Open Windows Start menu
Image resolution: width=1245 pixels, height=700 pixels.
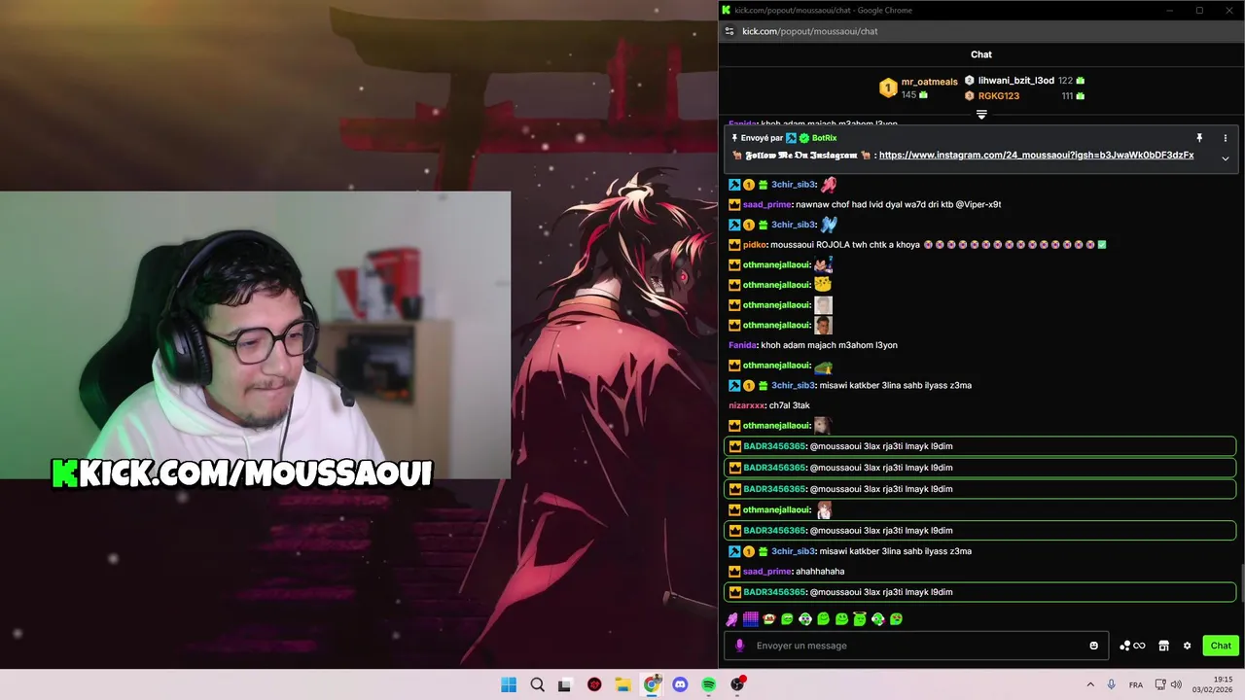tap(509, 684)
